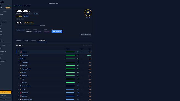Click the Alabama team logo icon
This screenshot has width=180, height=101.
(x=21, y=52)
